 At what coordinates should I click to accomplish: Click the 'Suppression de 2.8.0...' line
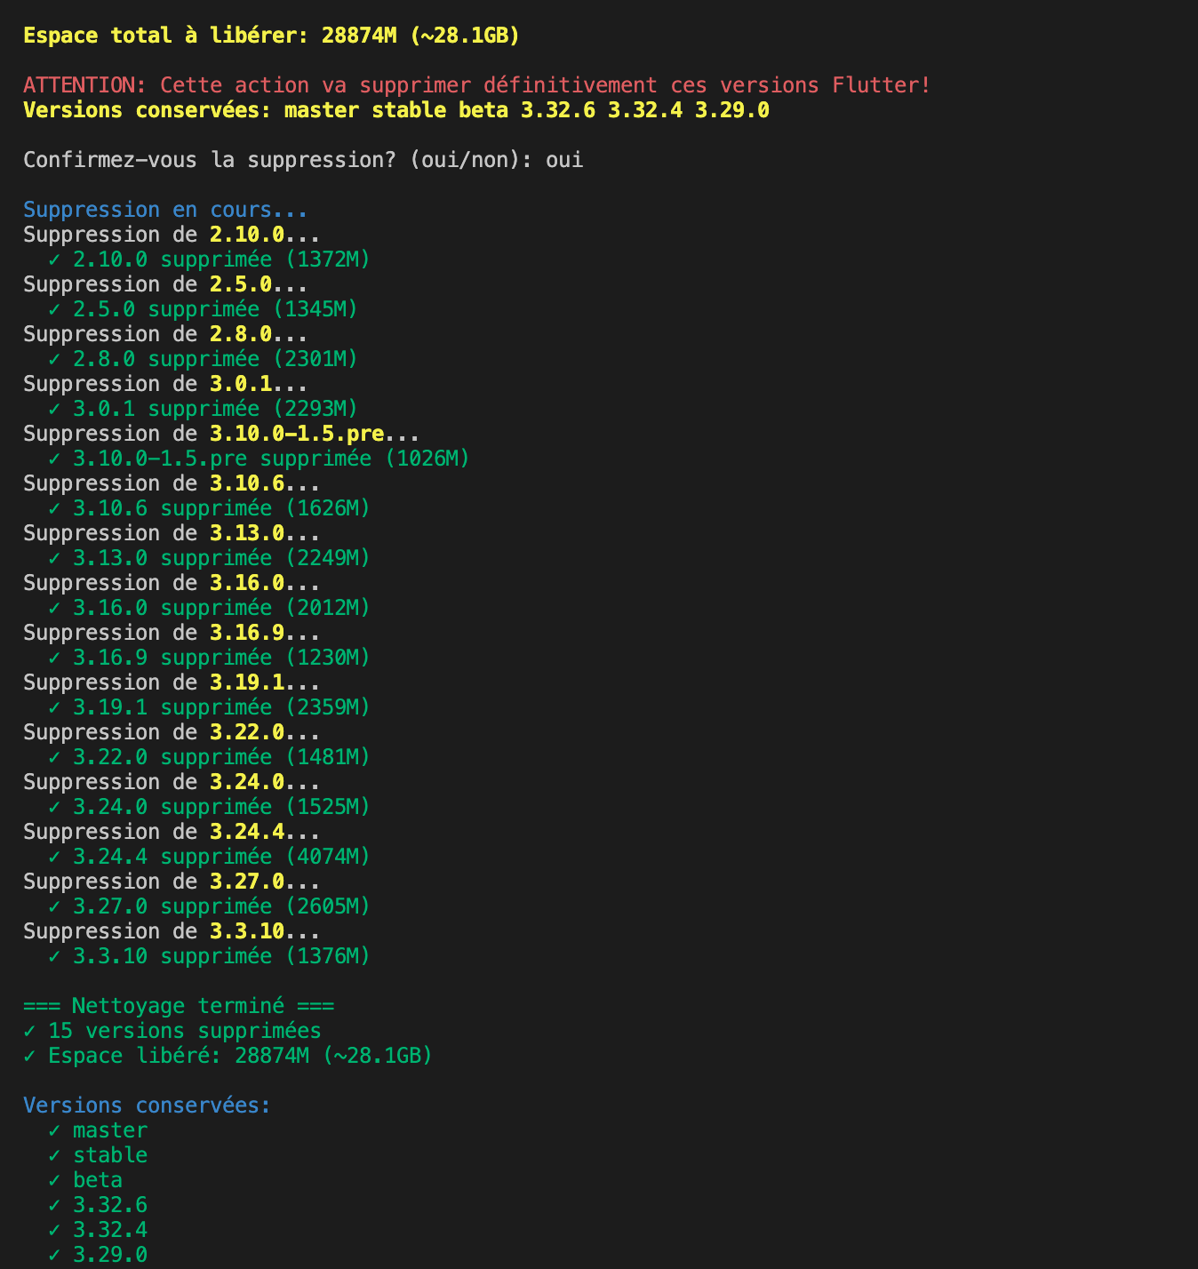pos(165,334)
